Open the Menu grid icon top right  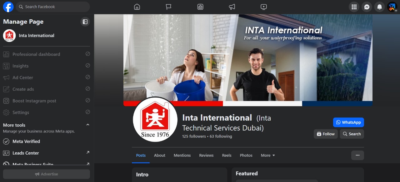point(354,7)
